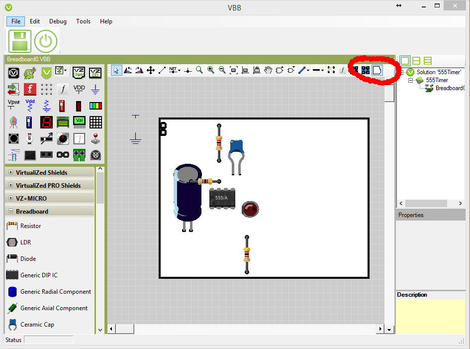Viewport: 470px width, 349px height.
Task: Pick the 7-segment display component icon
Action: click(x=47, y=122)
